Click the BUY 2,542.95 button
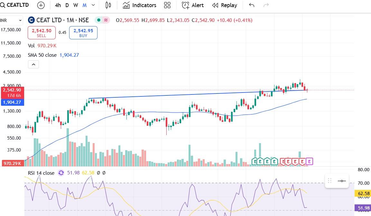 click(83, 33)
